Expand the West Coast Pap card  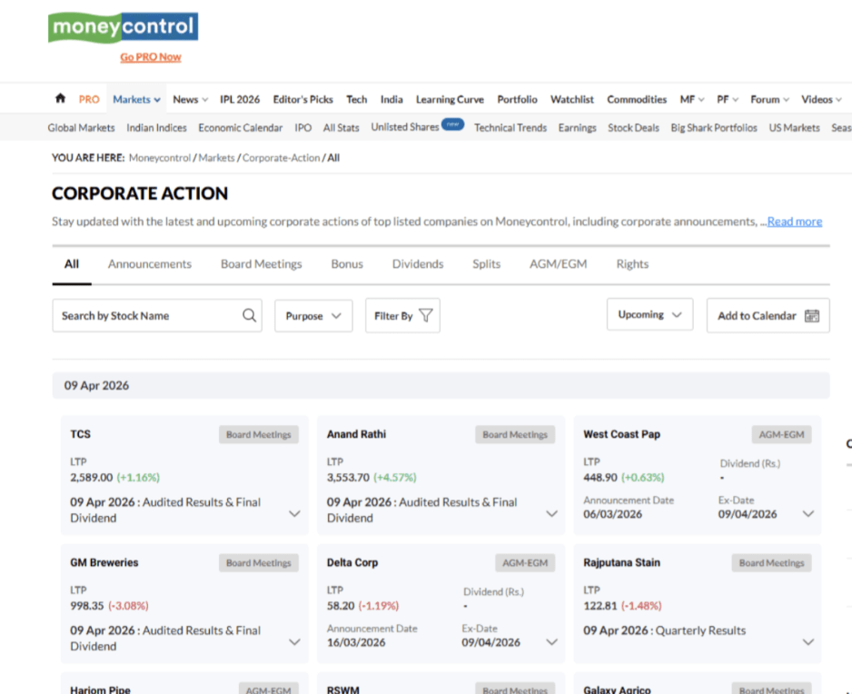point(808,513)
